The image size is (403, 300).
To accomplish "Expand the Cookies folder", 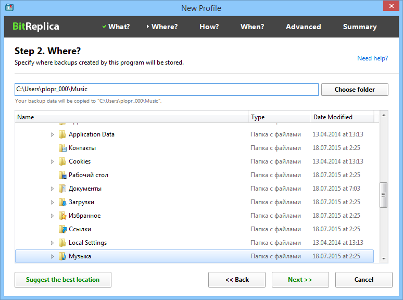I will coord(52,161).
